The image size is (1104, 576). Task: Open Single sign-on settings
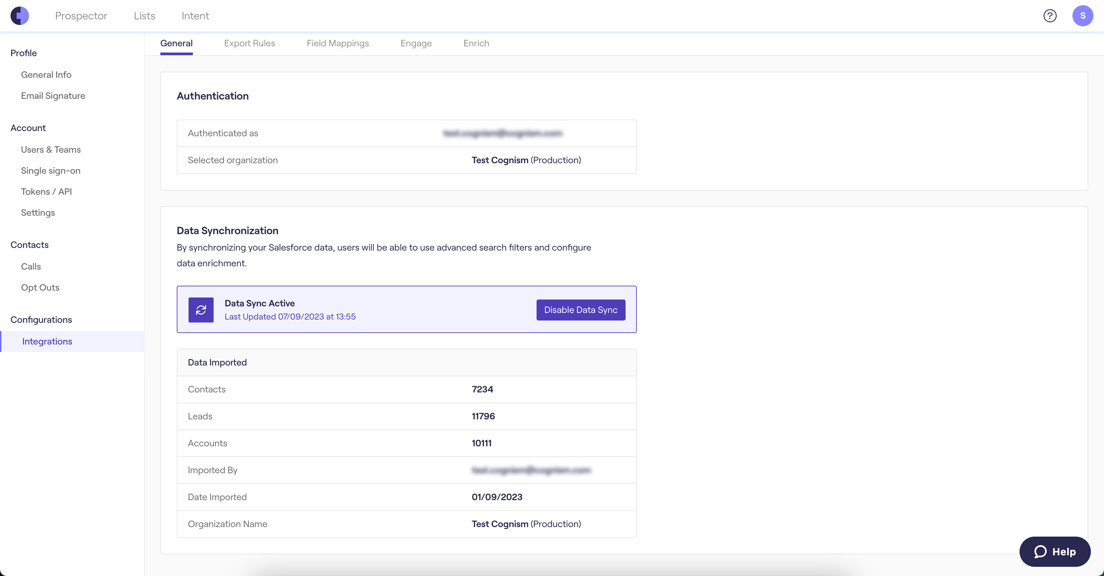coord(51,170)
